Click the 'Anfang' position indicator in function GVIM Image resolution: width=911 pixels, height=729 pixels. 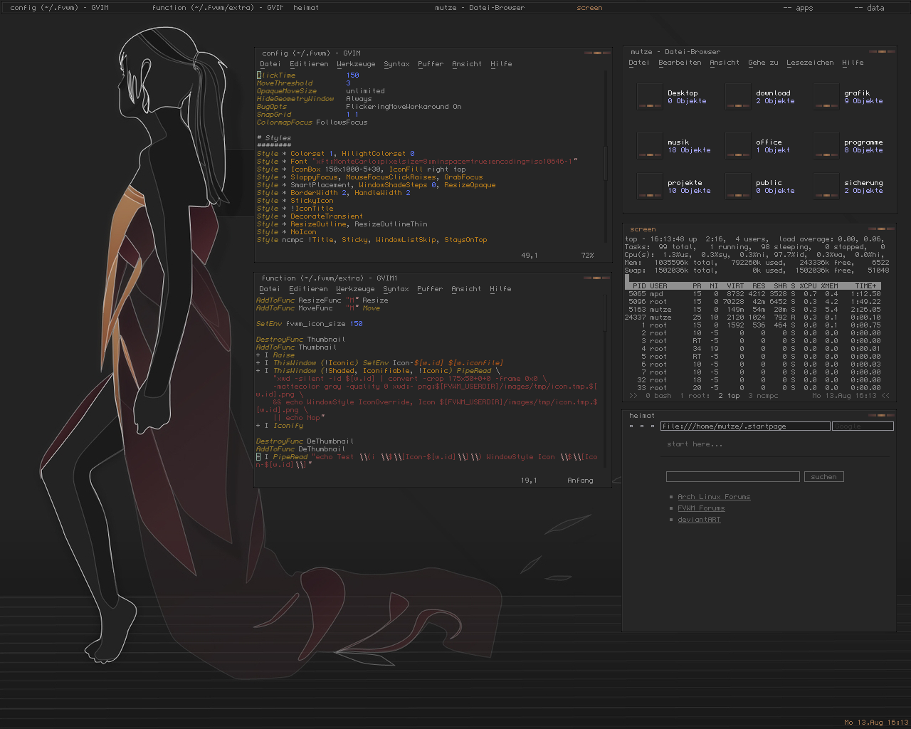pyautogui.click(x=580, y=481)
